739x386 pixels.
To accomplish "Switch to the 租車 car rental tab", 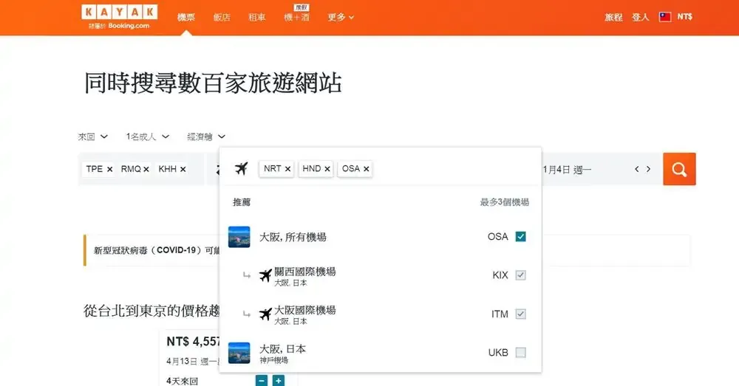I will [257, 17].
